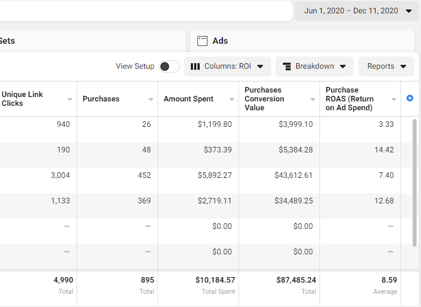Screen dimensions: 421x307
Task: Click the Breakdown stacked-lines icon
Action: pyautogui.click(x=287, y=66)
